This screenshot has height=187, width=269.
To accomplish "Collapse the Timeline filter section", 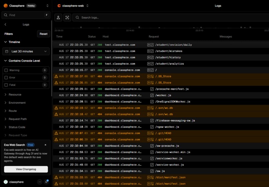I will (x=12, y=42).
